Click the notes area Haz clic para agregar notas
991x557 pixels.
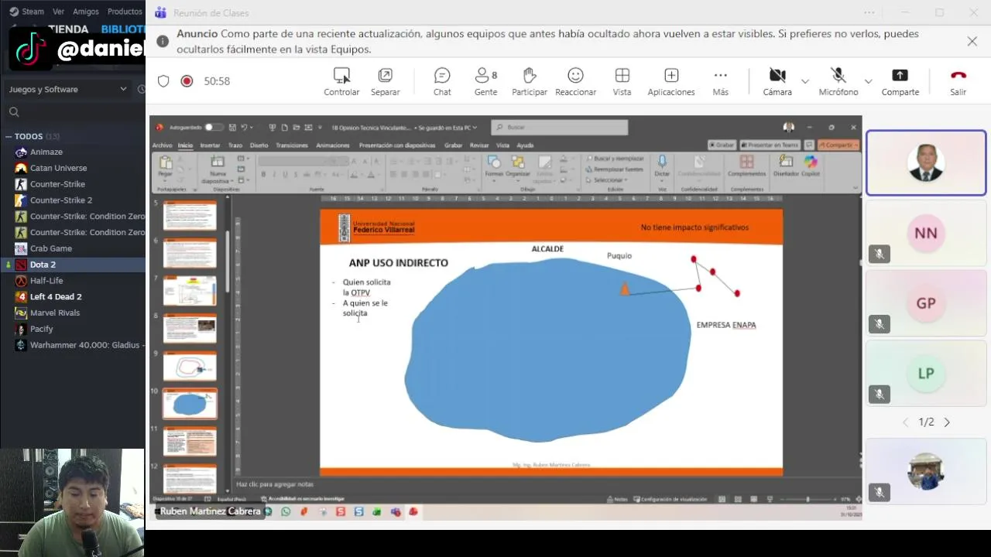(x=275, y=484)
